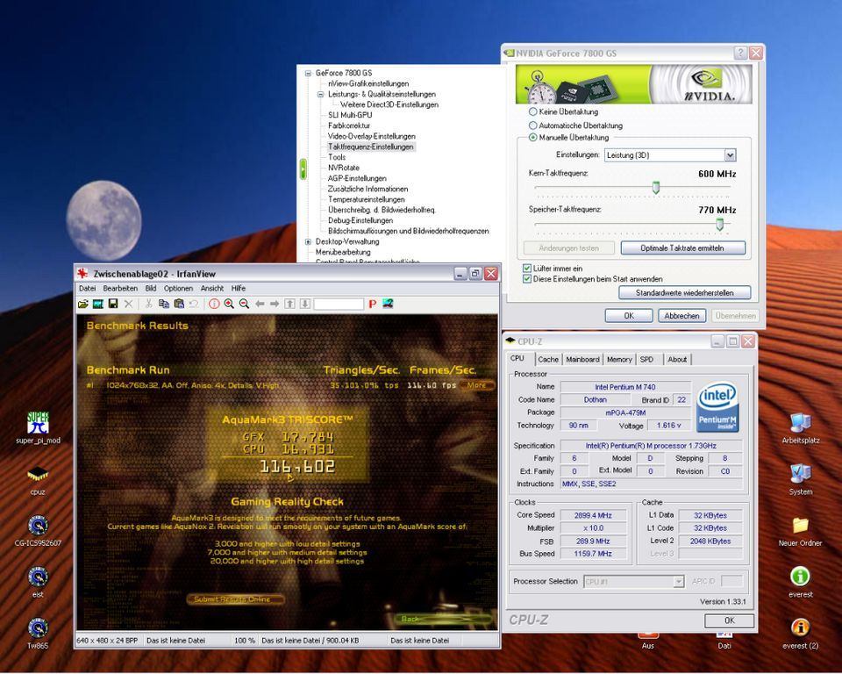The height and width of the screenshot is (674, 842).
Task: Click the Kern-Taktfrequenz slider handle
Action: [656, 187]
